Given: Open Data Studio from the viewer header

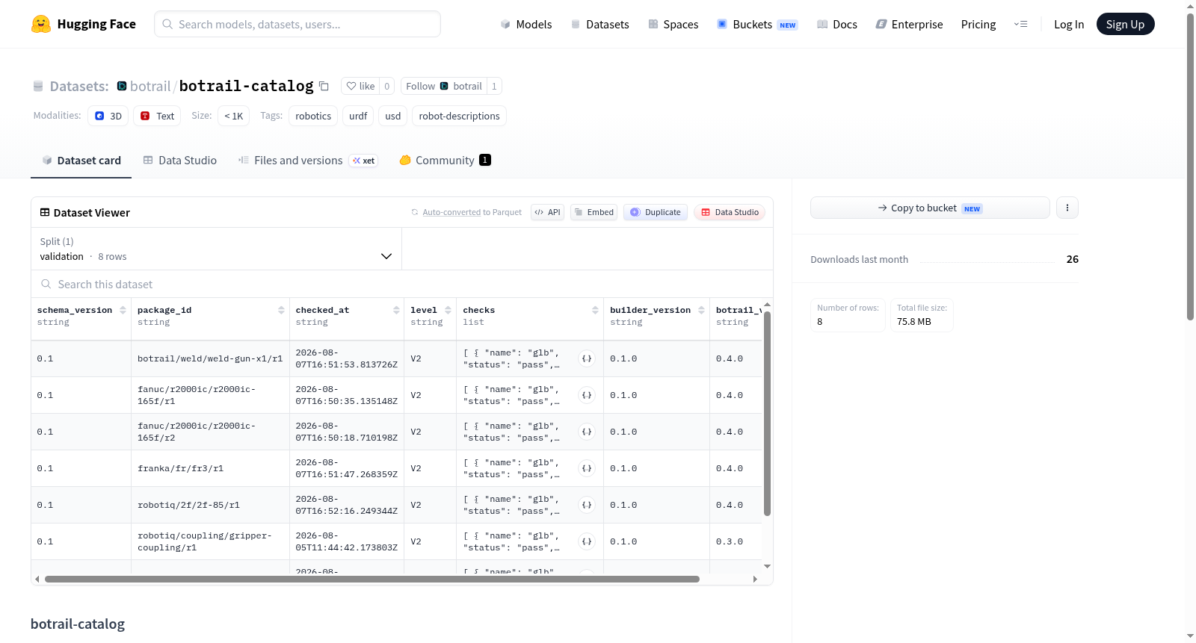Looking at the screenshot, I should coord(730,212).
